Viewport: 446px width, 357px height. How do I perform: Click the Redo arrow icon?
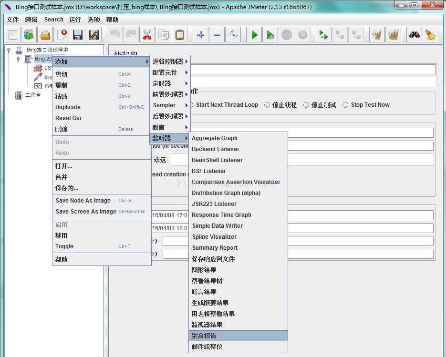coord(131,35)
